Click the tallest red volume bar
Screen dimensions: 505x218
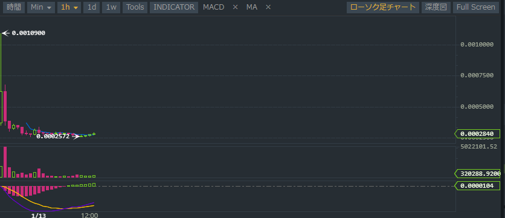pyautogui.click(x=5, y=162)
